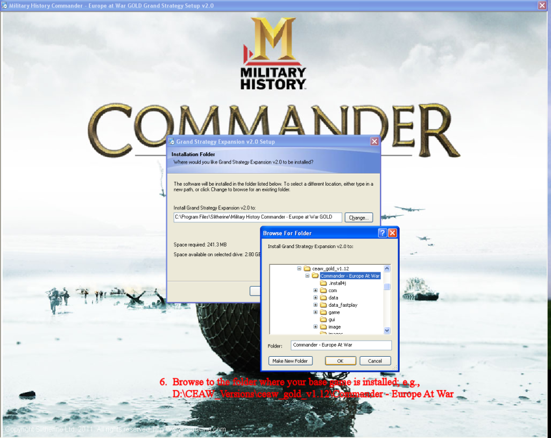Screen dimensions: 551x438
Task: Select the data_fastplay row in the tree
Action: click(343, 305)
